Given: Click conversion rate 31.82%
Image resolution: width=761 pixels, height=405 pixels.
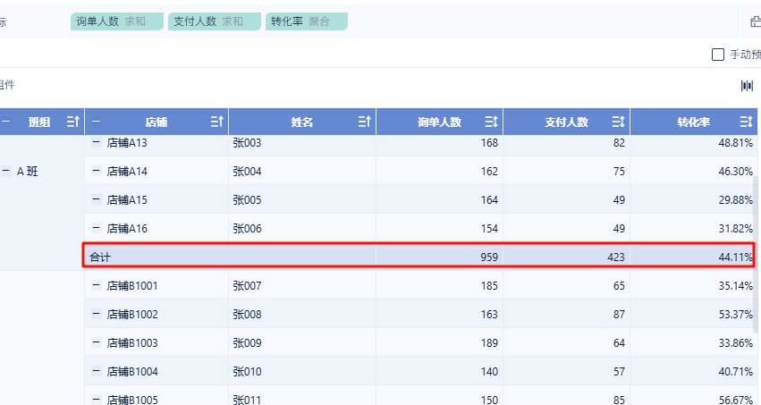Looking at the screenshot, I should coord(736,229).
